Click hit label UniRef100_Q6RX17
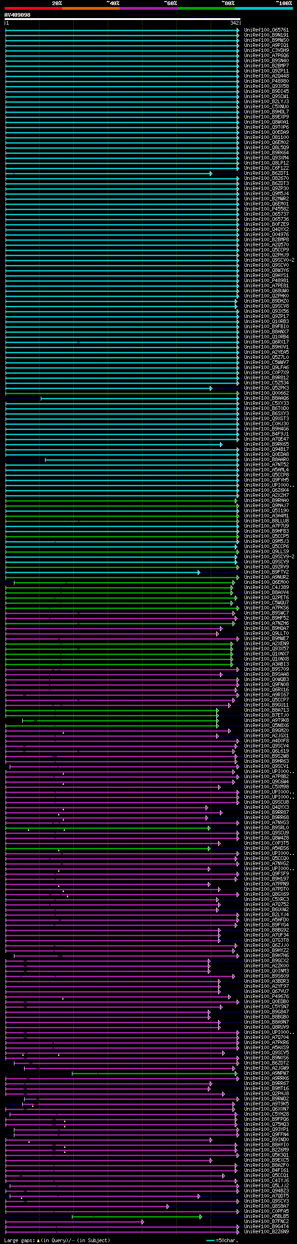297x1244 pixels. [267, 342]
